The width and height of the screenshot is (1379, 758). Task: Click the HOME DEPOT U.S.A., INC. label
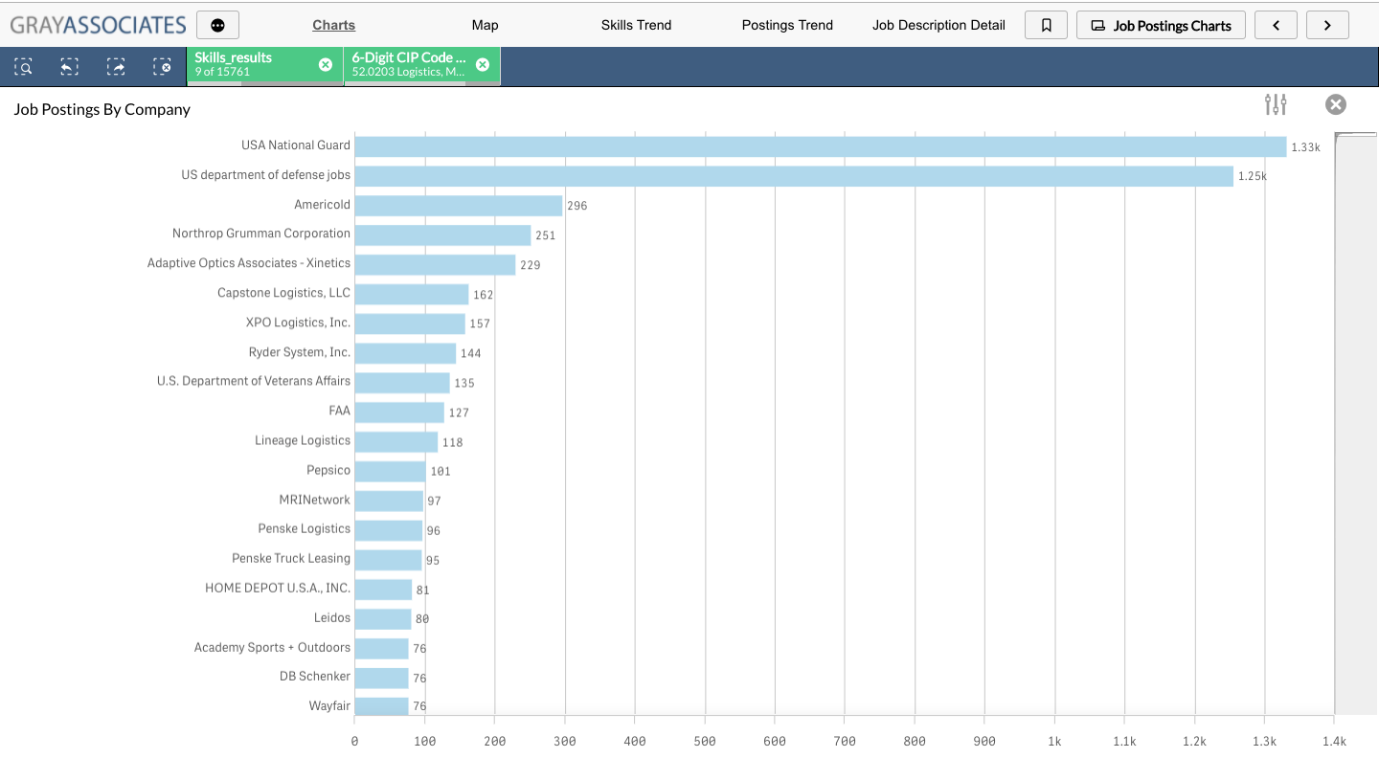tap(278, 588)
